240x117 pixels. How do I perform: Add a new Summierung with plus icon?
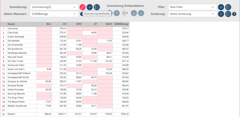click(90, 7)
